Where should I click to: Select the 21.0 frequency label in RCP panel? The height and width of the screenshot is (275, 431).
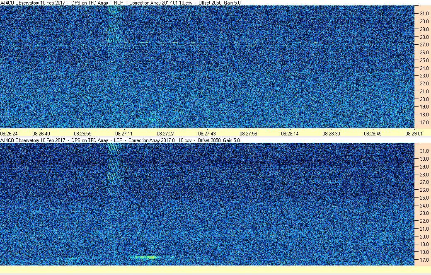pos(424,91)
